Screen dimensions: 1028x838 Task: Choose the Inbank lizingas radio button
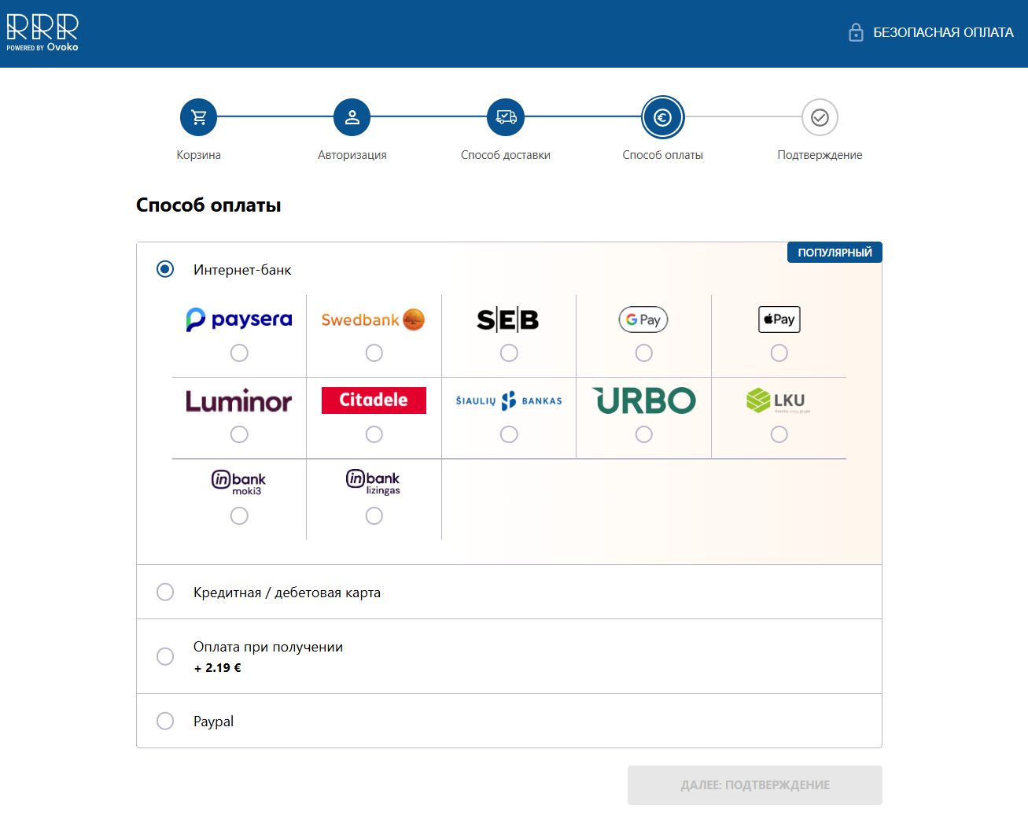click(x=374, y=516)
